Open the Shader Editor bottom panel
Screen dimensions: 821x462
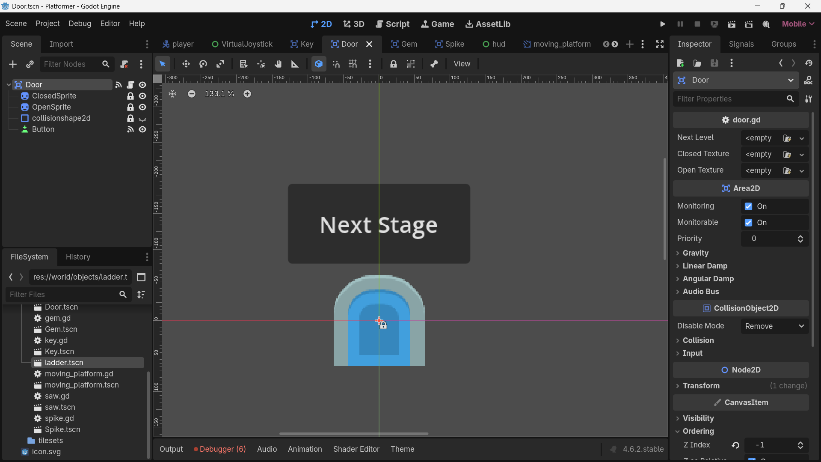pos(356,449)
